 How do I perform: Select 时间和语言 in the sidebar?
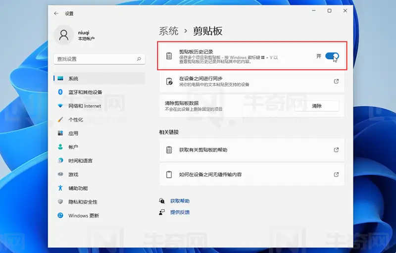pyautogui.click(x=99, y=160)
